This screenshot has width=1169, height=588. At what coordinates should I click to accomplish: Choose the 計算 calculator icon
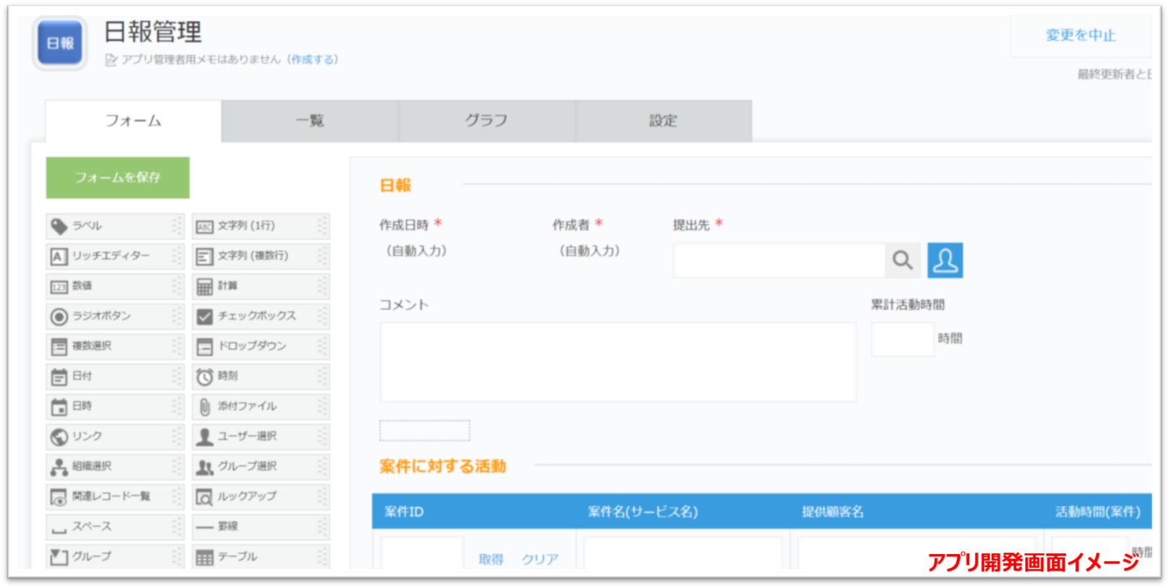coord(205,287)
